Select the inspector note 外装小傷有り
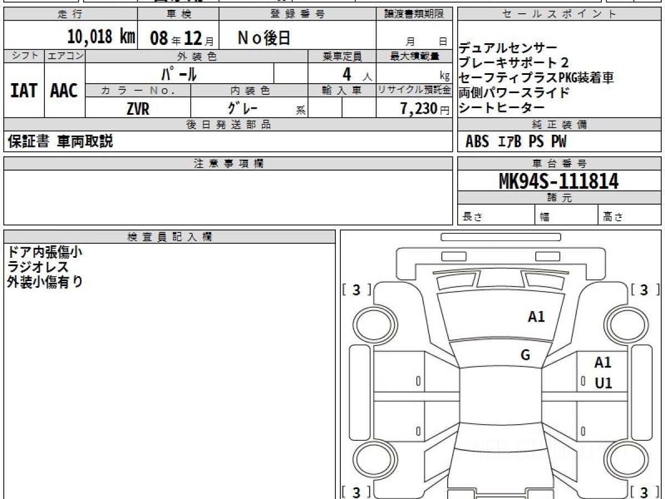 tap(45, 282)
